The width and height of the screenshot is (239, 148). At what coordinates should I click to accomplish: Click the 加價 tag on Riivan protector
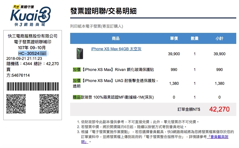[77, 70]
